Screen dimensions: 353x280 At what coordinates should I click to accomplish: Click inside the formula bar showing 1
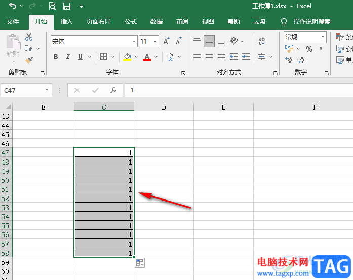(239, 90)
